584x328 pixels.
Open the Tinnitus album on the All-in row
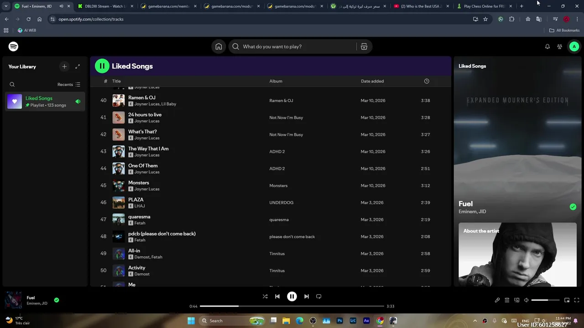[277, 254]
